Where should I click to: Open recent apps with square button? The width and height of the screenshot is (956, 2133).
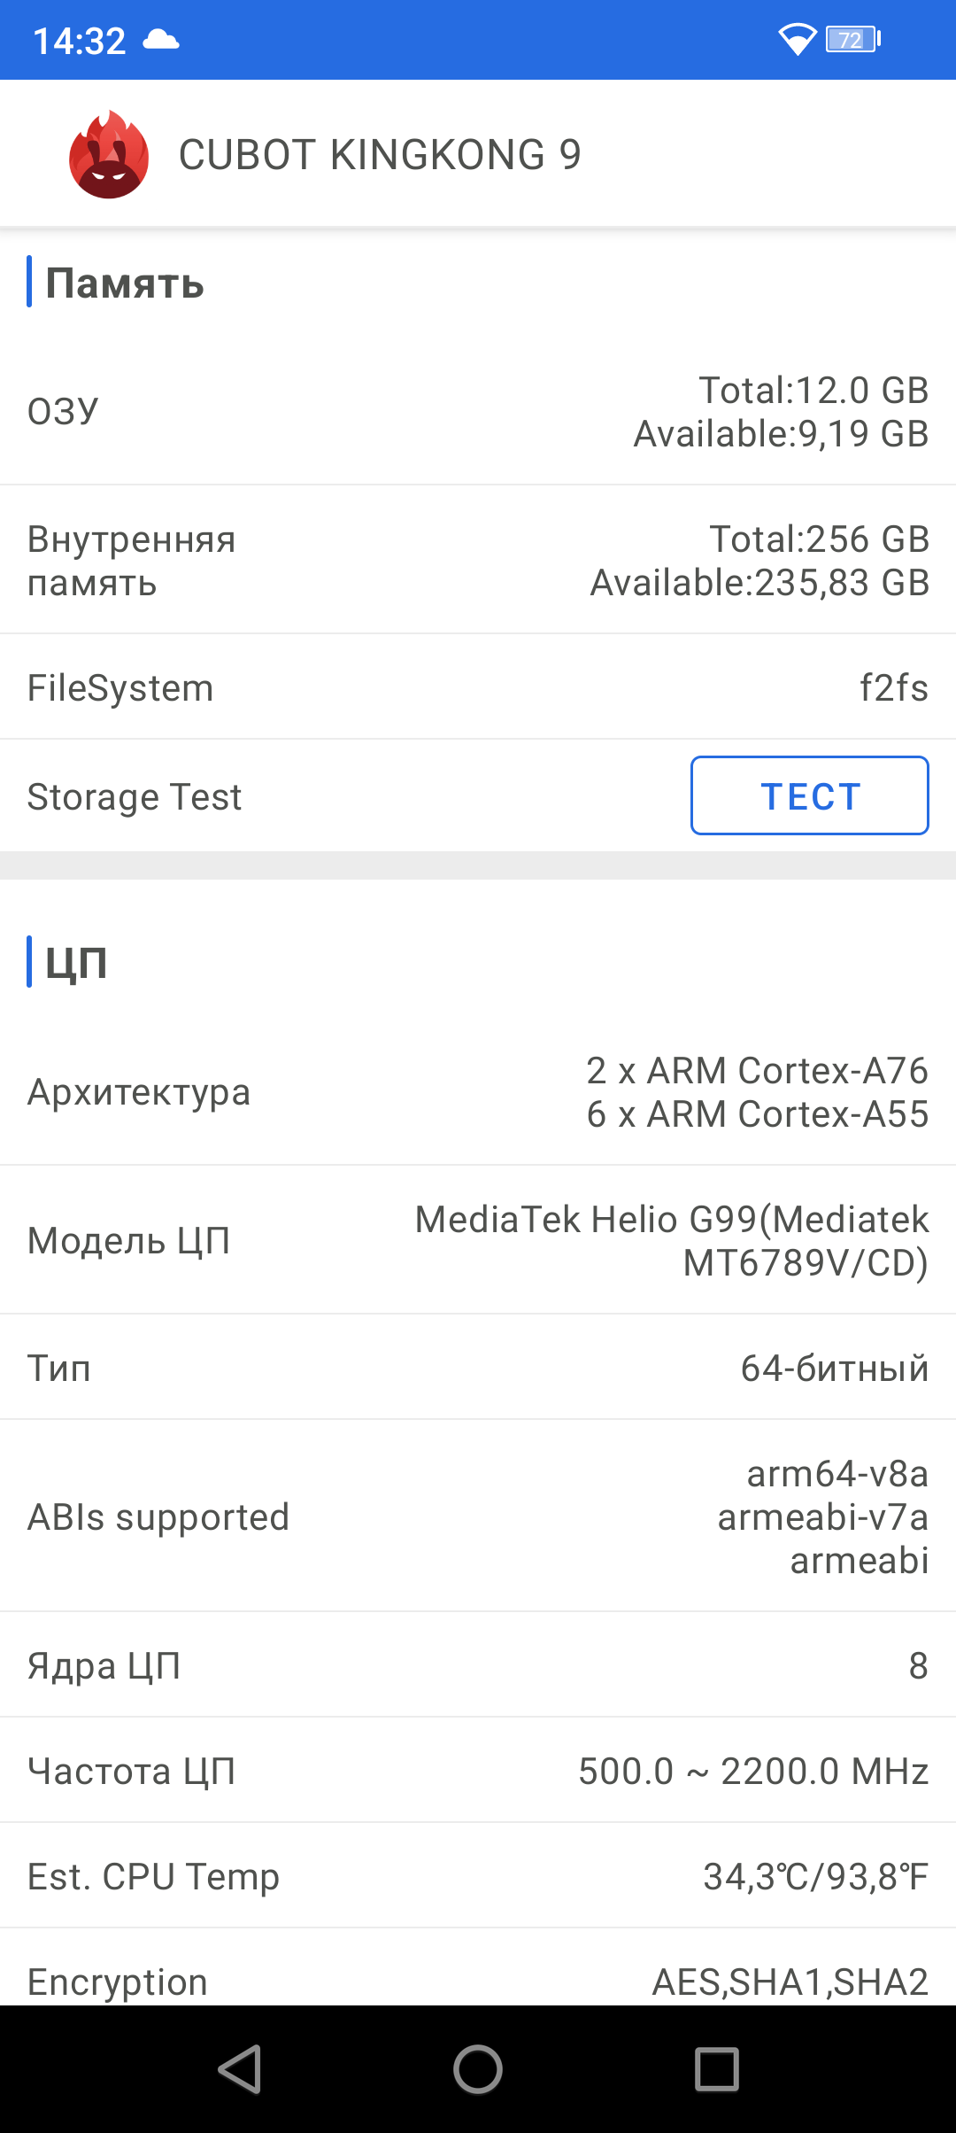pyautogui.click(x=716, y=2069)
